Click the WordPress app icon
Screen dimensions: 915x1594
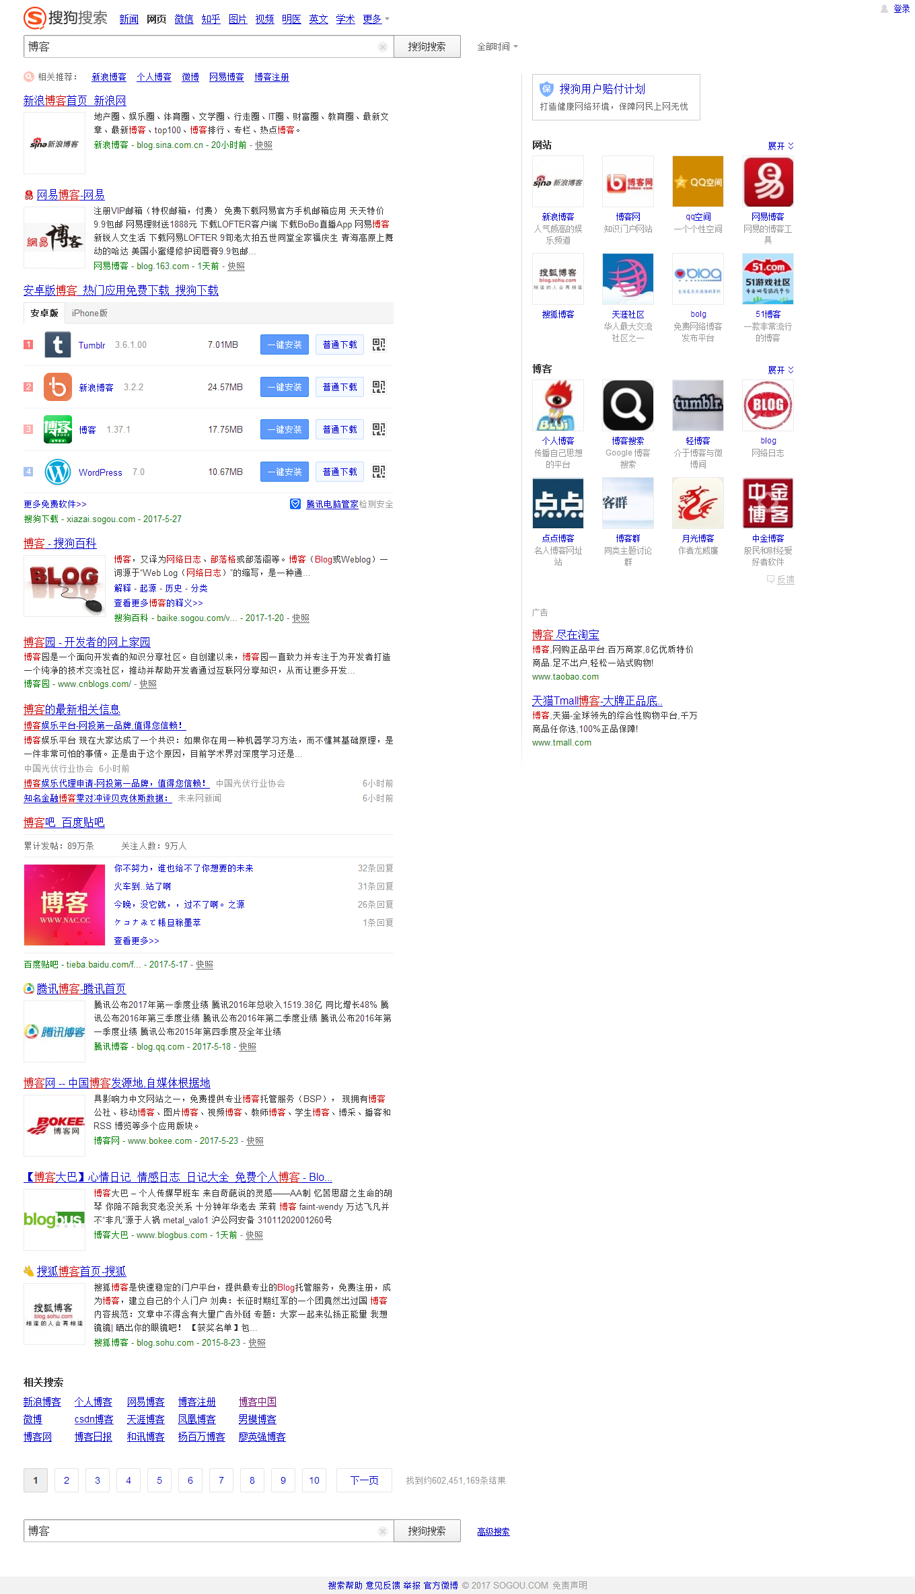(x=58, y=472)
